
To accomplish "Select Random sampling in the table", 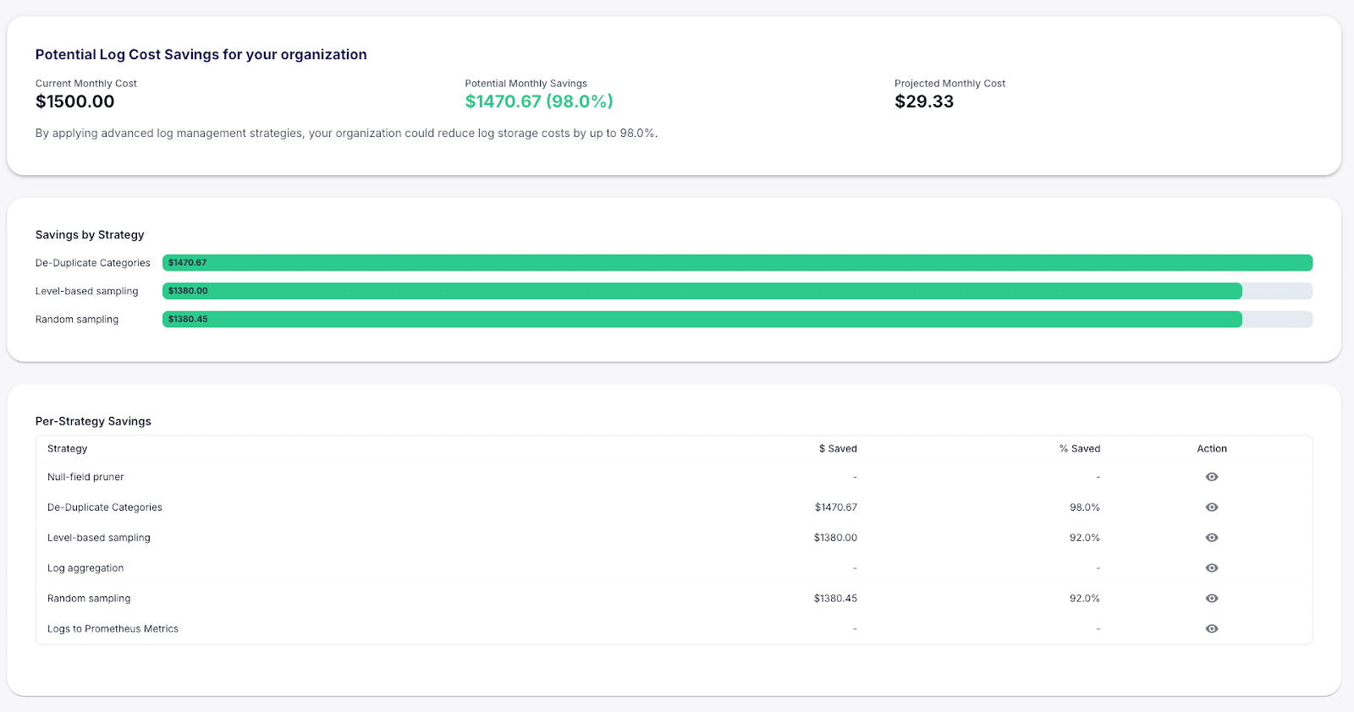I will click(89, 599).
